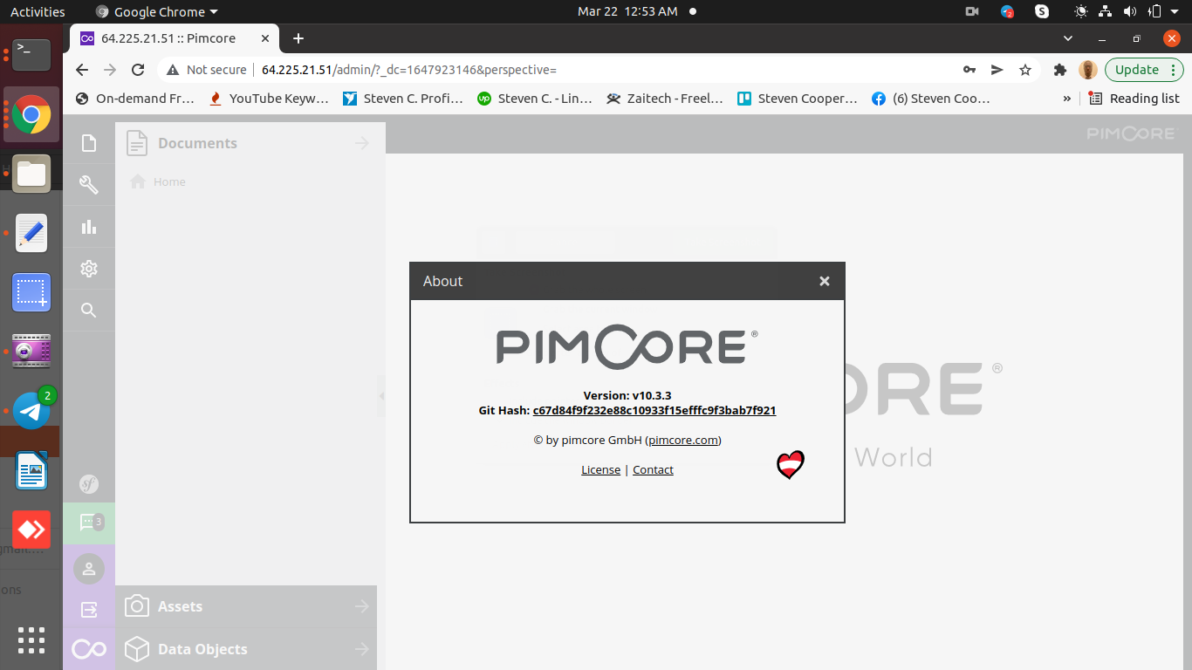Open Files manager from the dock
This screenshot has height=670, width=1192.
pyautogui.click(x=31, y=173)
